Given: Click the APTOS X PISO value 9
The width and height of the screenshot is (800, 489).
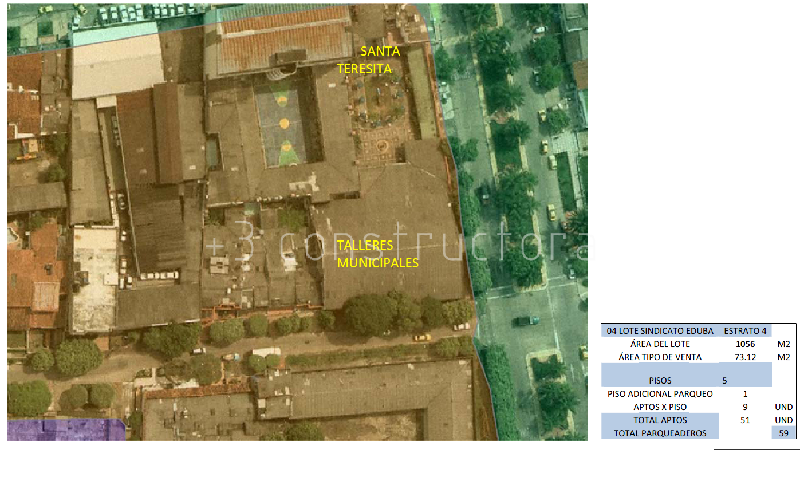Looking at the screenshot, I should [745, 407].
